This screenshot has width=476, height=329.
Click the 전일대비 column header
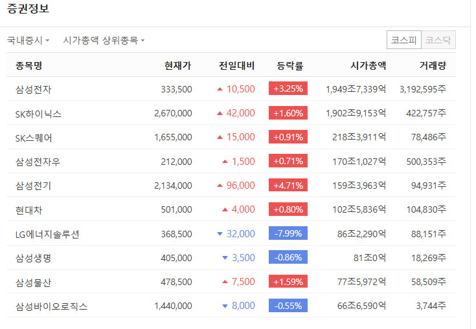[237, 65]
